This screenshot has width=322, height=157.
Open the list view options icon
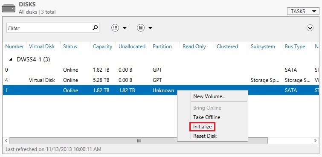[x=115, y=28]
